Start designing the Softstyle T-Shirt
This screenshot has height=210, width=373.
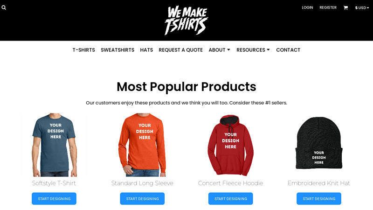(x=54, y=199)
